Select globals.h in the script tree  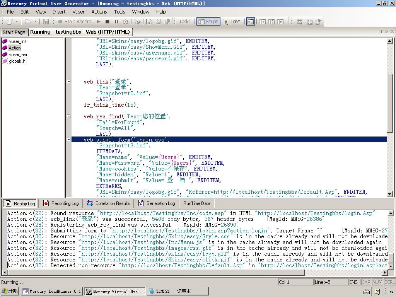17,61
